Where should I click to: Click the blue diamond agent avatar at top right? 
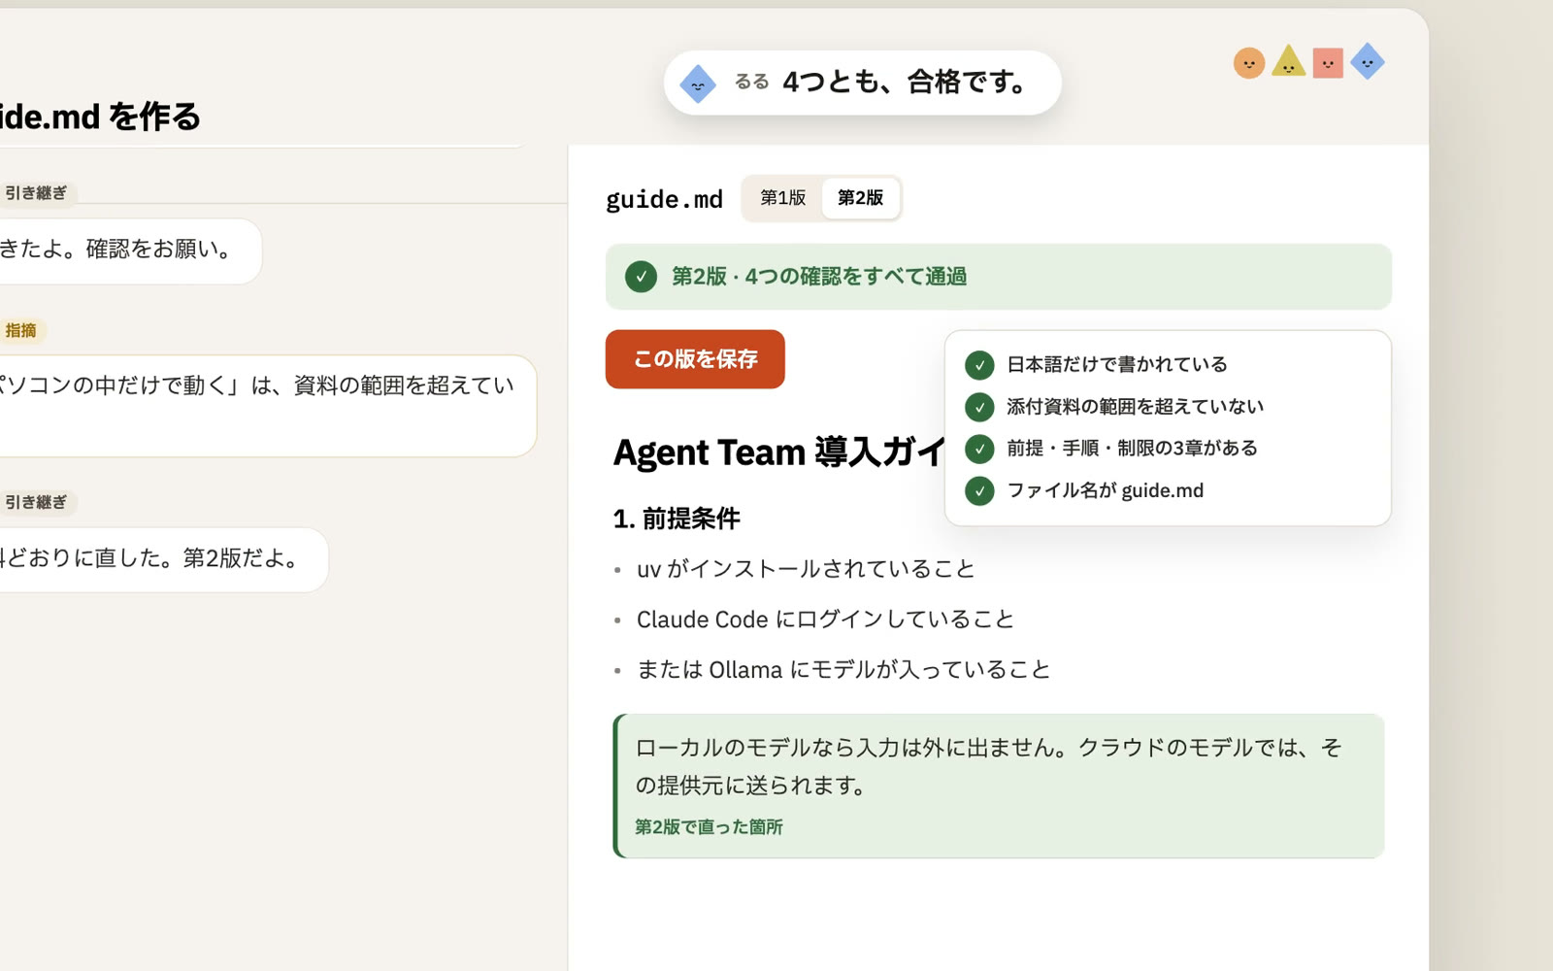[1367, 61]
